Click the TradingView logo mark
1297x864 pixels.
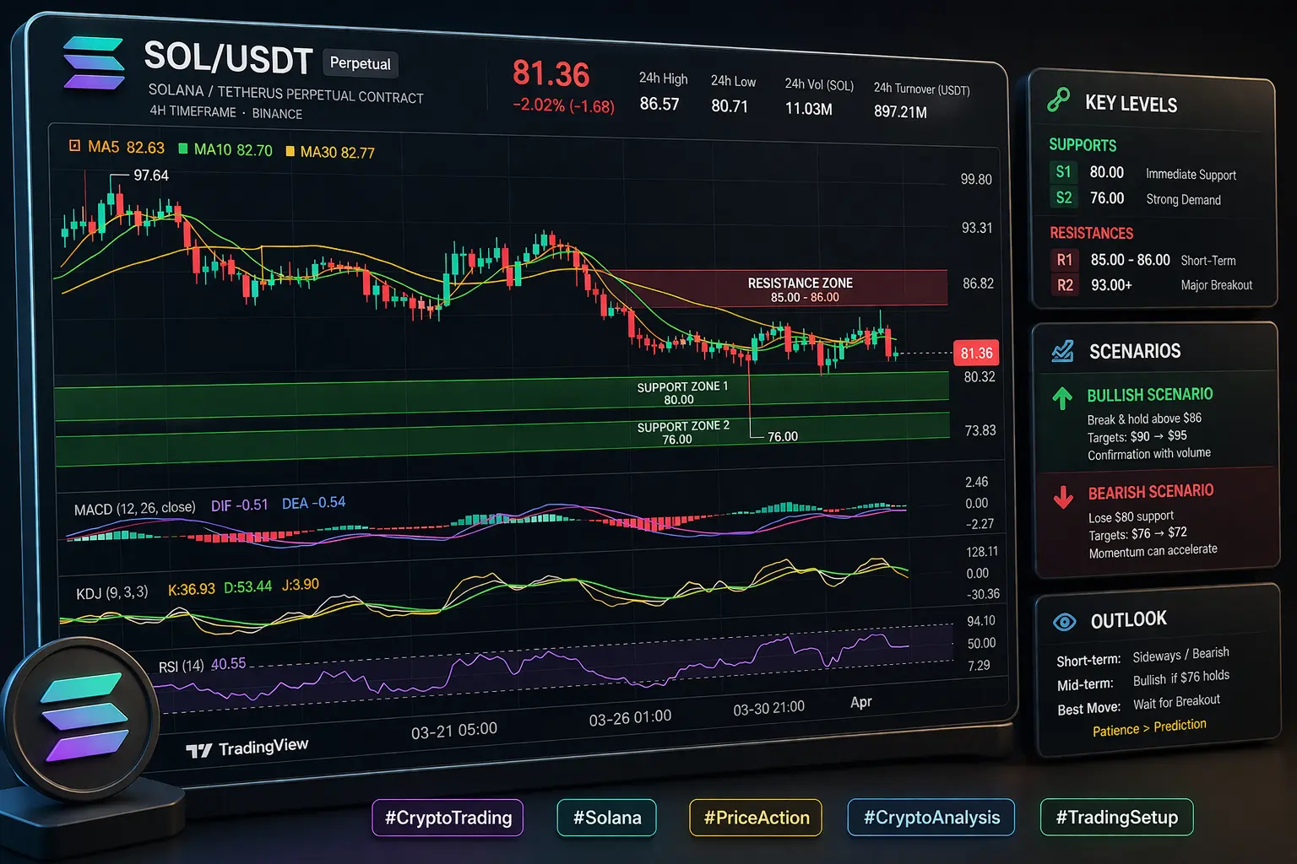coord(198,751)
